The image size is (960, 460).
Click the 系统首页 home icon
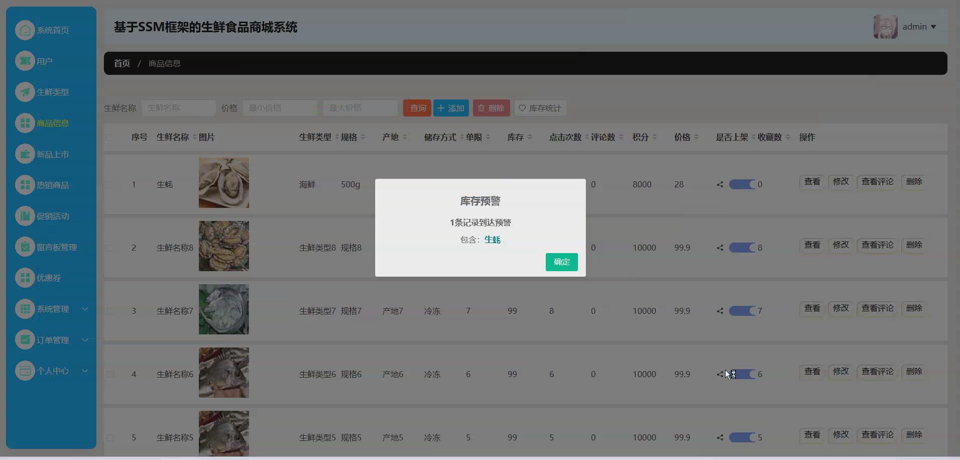(x=25, y=30)
